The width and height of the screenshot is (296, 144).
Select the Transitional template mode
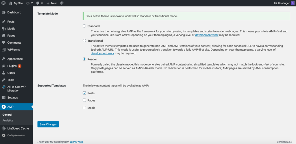84,41
